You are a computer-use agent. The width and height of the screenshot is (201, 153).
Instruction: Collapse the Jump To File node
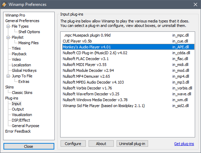8,76
